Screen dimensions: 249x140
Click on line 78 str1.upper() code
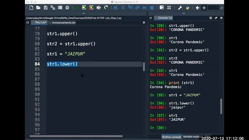[62, 34]
